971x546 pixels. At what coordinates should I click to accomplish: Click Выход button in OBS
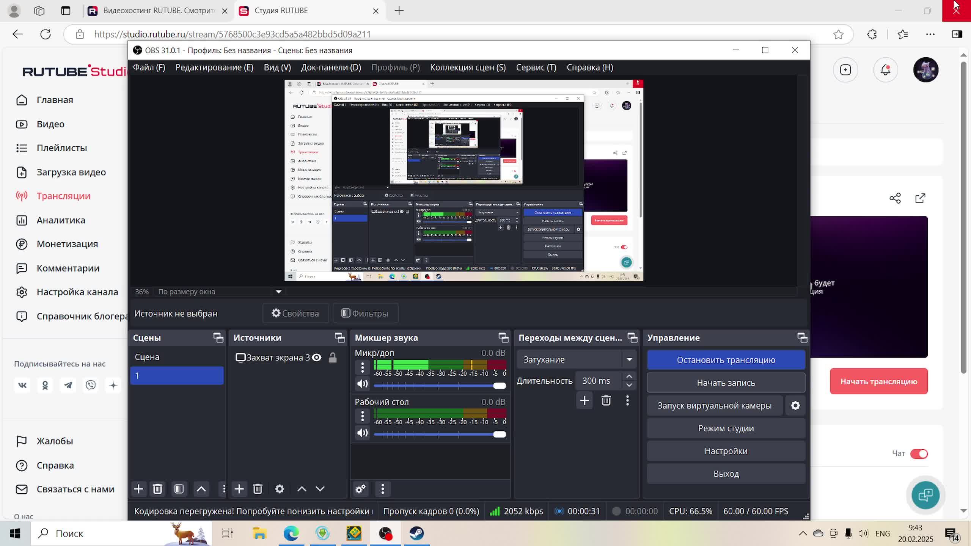click(x=726, y=474)
